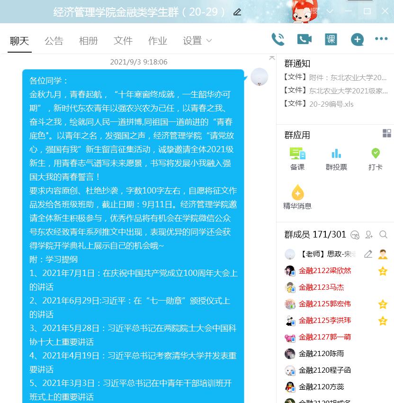Start a group voice call
Image resolution: width=394 pixels, height=403 pixels.
278,39
